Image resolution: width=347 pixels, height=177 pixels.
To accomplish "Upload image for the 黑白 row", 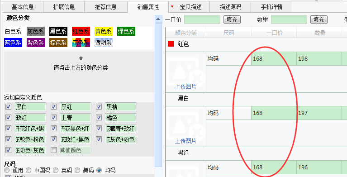I will [185, 141].
